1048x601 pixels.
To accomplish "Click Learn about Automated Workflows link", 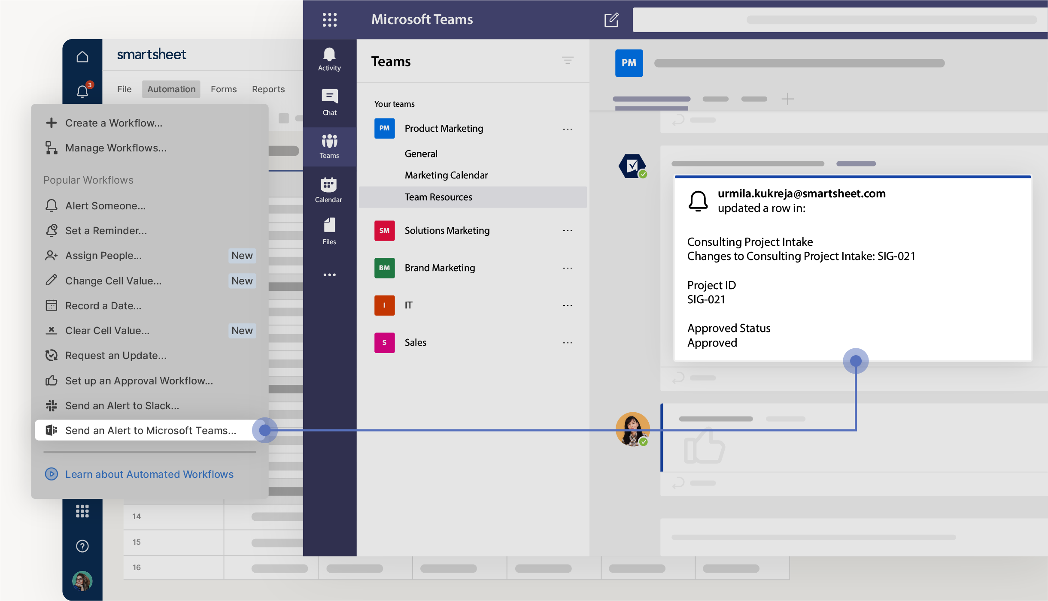I will pyautogui.click(x=149, y=474).
